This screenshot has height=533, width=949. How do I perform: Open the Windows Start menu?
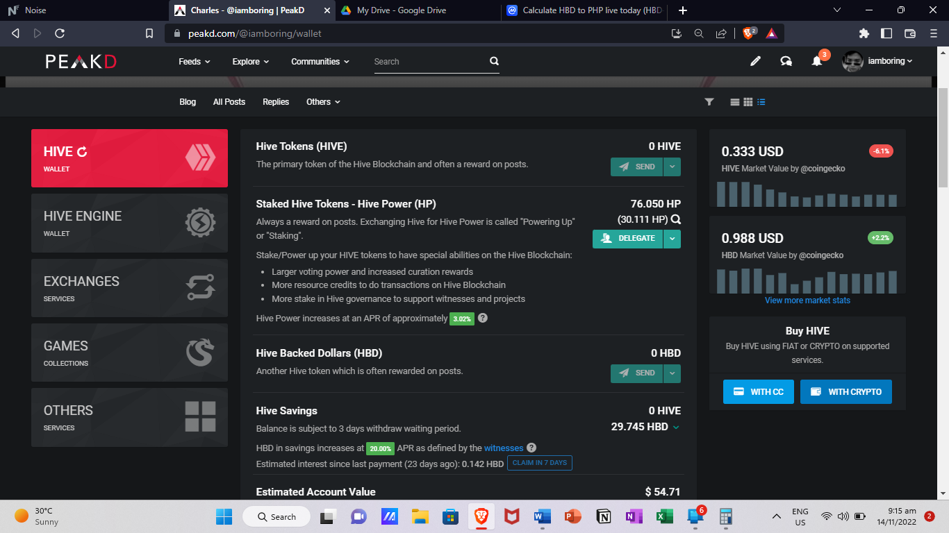[x=224, y=516]
